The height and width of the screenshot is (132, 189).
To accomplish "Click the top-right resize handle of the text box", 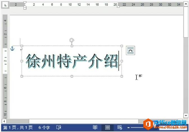I will point(122,46).
